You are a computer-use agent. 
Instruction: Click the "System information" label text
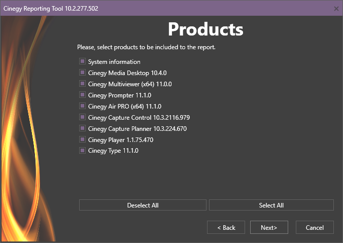[114, 62]
